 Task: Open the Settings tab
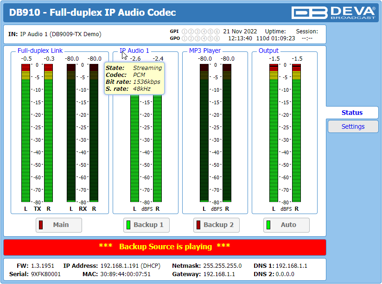[x=353, y=126]
